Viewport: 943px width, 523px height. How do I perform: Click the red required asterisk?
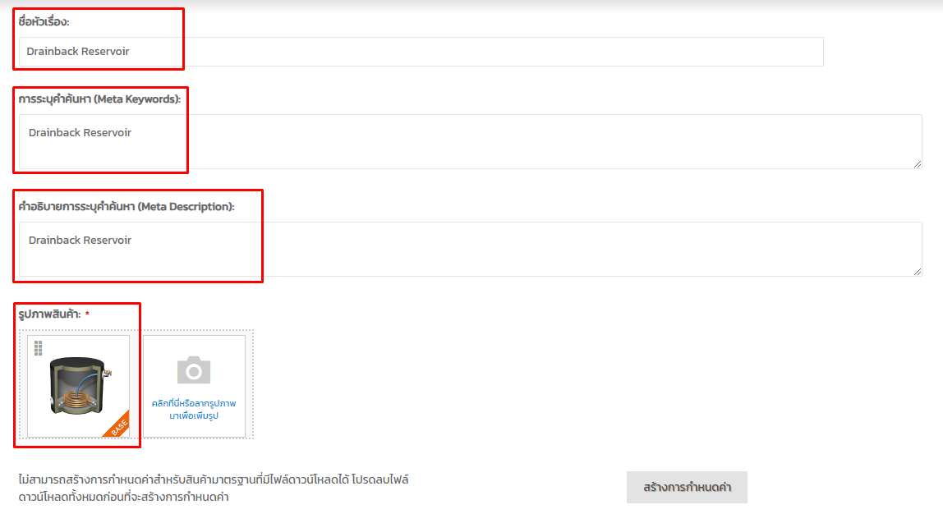point(87,314)
